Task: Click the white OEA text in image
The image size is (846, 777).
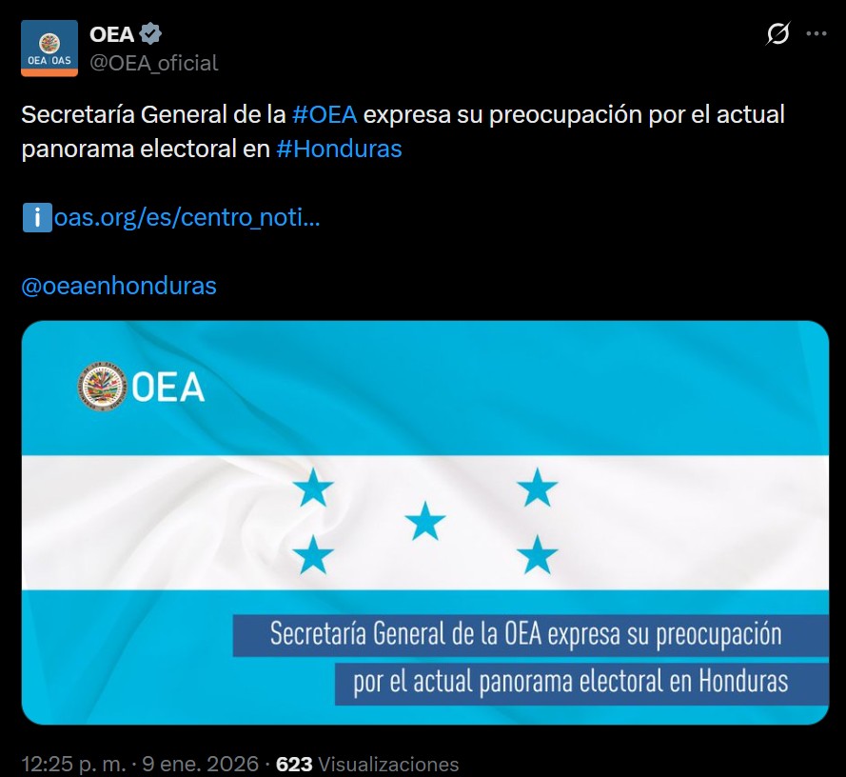Action: click(x=168, y=388)
